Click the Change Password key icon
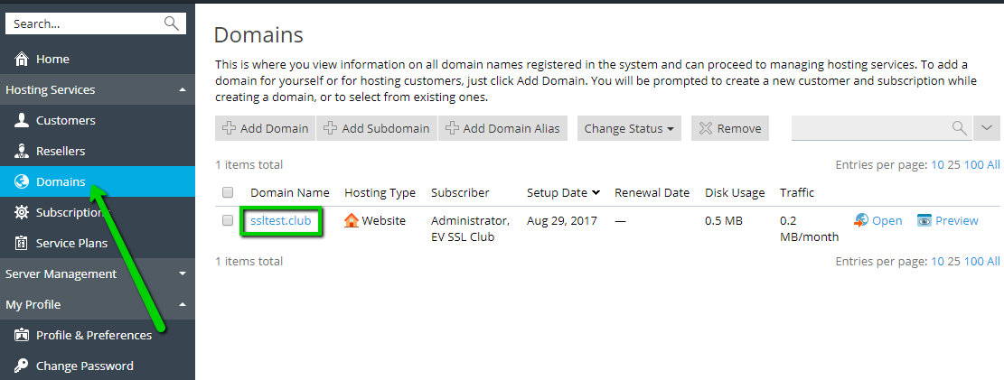Image resolution: width=1004 pixels, height=380 pixels. pos(22,366)
